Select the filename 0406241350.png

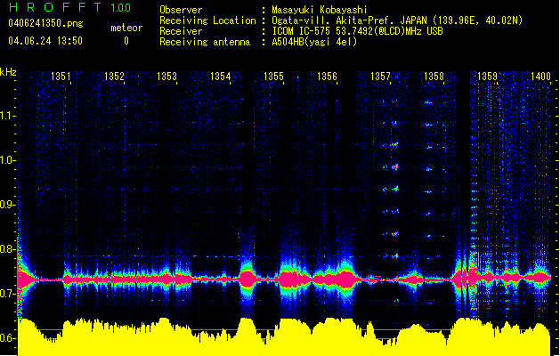tap(45, 23)
